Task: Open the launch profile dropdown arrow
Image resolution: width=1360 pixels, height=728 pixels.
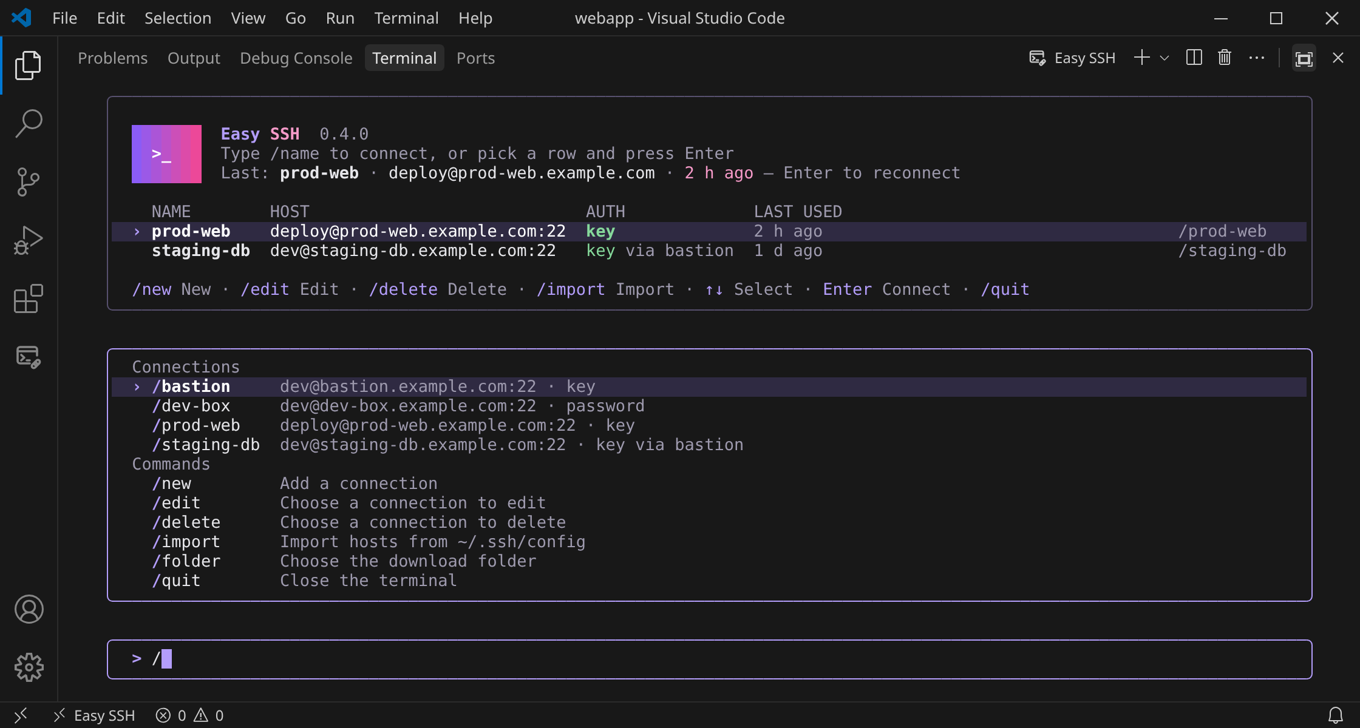Action: (1164, 58)
